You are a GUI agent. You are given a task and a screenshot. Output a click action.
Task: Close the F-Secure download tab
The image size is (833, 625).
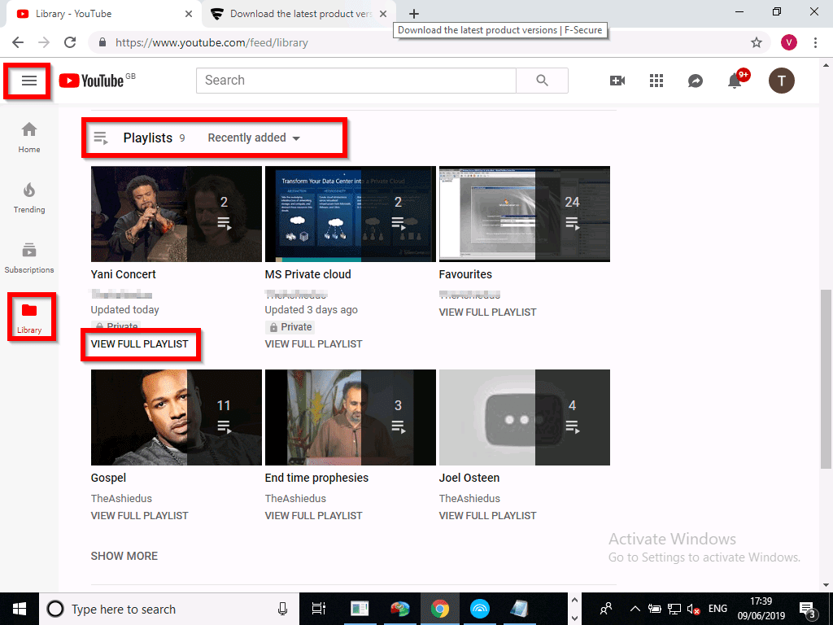click(383, 15)
